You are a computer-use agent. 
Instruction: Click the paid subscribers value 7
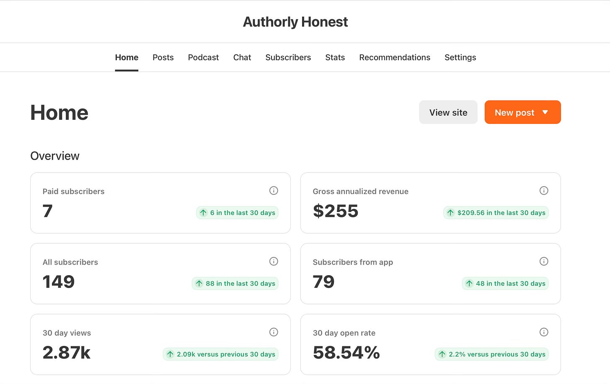pyautogui.click(x=48, y=211)
